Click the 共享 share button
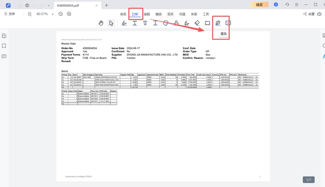 pyautogui.click(x=309, y=14)
